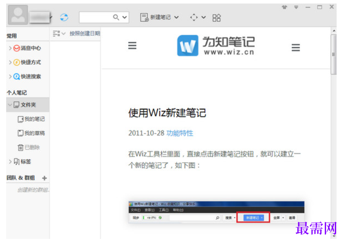This screenshot has height=242, width=345.
Task: Collapse the 文件夹 folder tree
Action: [10, 105]
